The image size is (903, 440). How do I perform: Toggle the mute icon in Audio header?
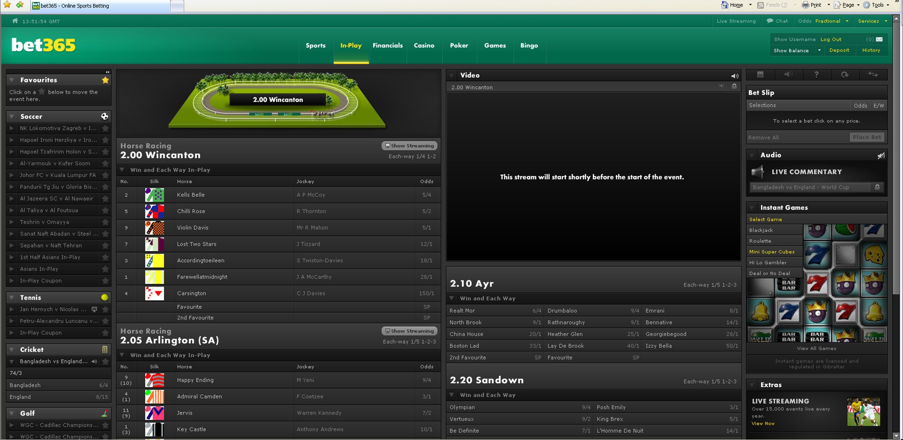click(x=881, y=155)
